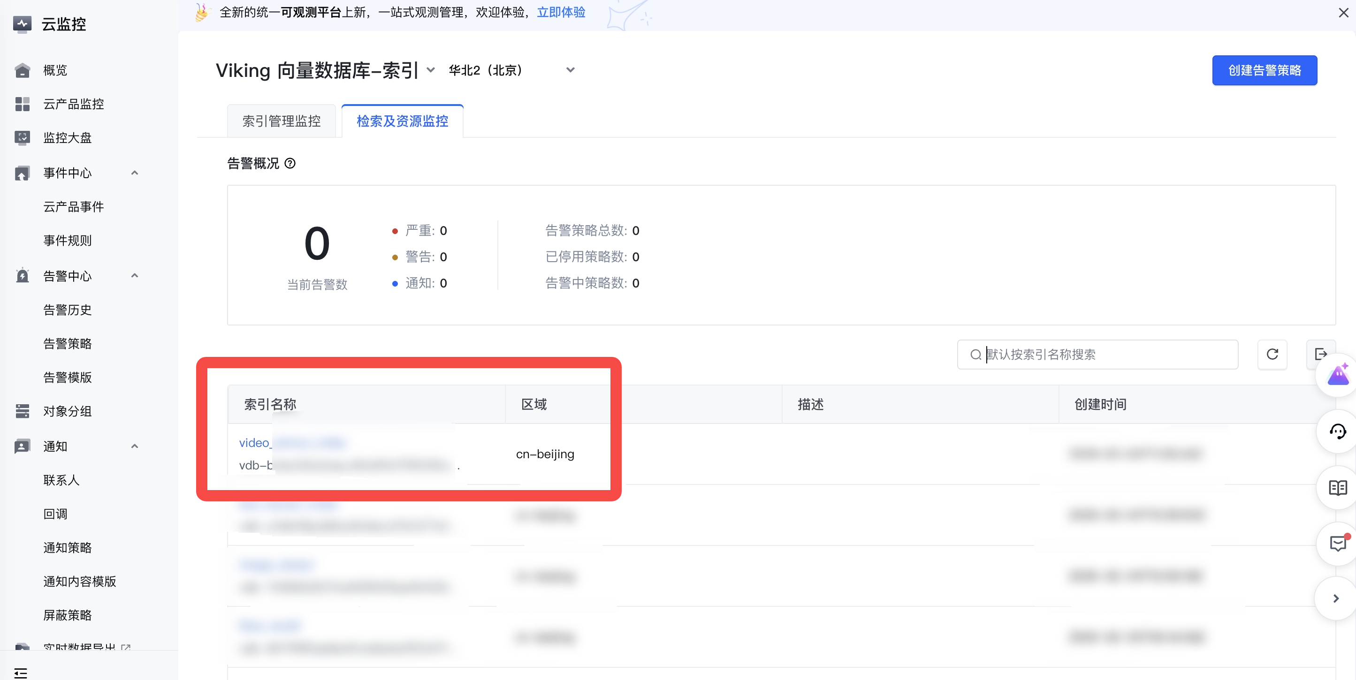Collapse the 告警中心 menu section
The height and width of the screenshot is (680, 1356).
click(135, 276)
